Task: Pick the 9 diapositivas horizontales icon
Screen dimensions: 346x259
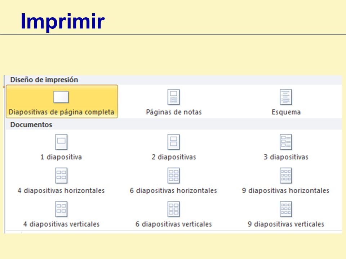Action: click(x=286, y=176)
